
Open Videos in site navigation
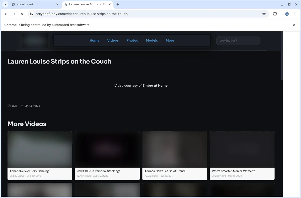pos(113,40)
